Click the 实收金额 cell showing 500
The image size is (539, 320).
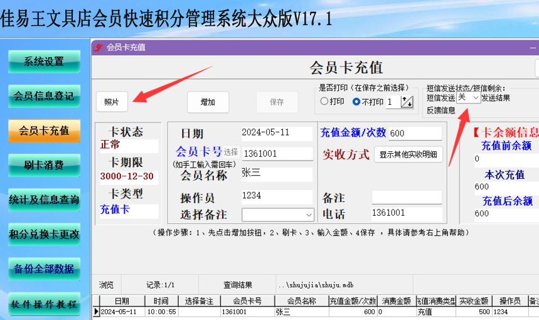474,312
